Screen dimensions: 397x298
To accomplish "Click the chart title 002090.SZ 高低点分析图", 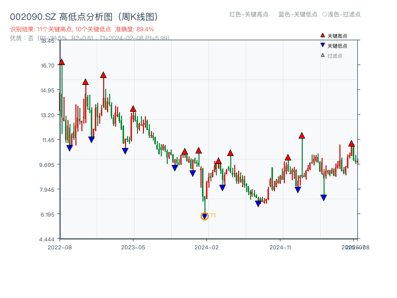I will [84, 17].
